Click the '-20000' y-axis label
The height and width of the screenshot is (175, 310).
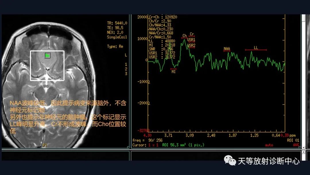click(x=144, y=103)
